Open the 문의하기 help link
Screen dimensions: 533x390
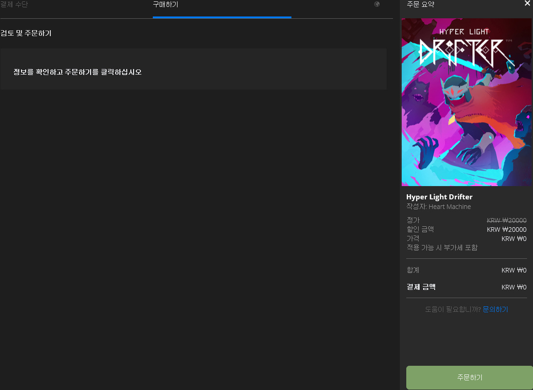coord(495,309)
